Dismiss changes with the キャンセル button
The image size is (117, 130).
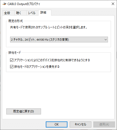pos(81,124)
